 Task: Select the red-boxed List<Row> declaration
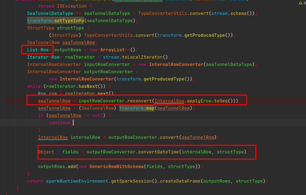(x=37, y=50)
